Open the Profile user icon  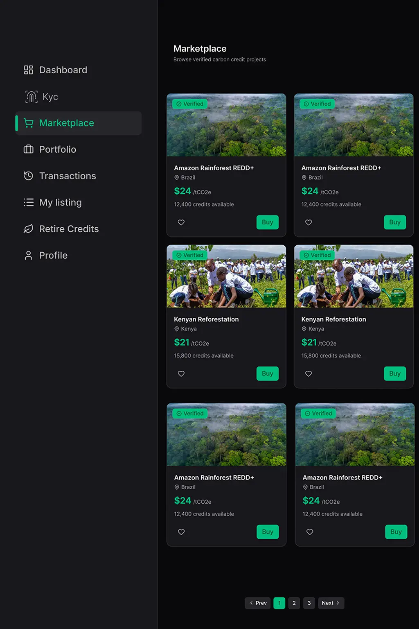(28, 256)
